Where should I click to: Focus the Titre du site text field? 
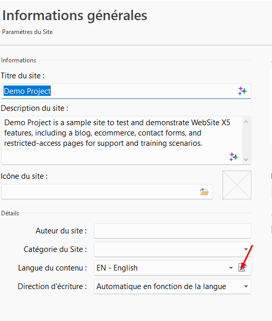pos(126,91)
